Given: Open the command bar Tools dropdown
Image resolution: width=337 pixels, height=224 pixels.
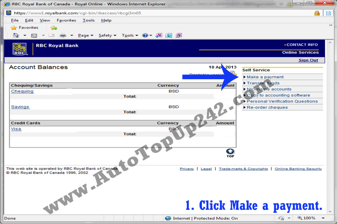Looking at the screenshot, I should pos(130,35).
